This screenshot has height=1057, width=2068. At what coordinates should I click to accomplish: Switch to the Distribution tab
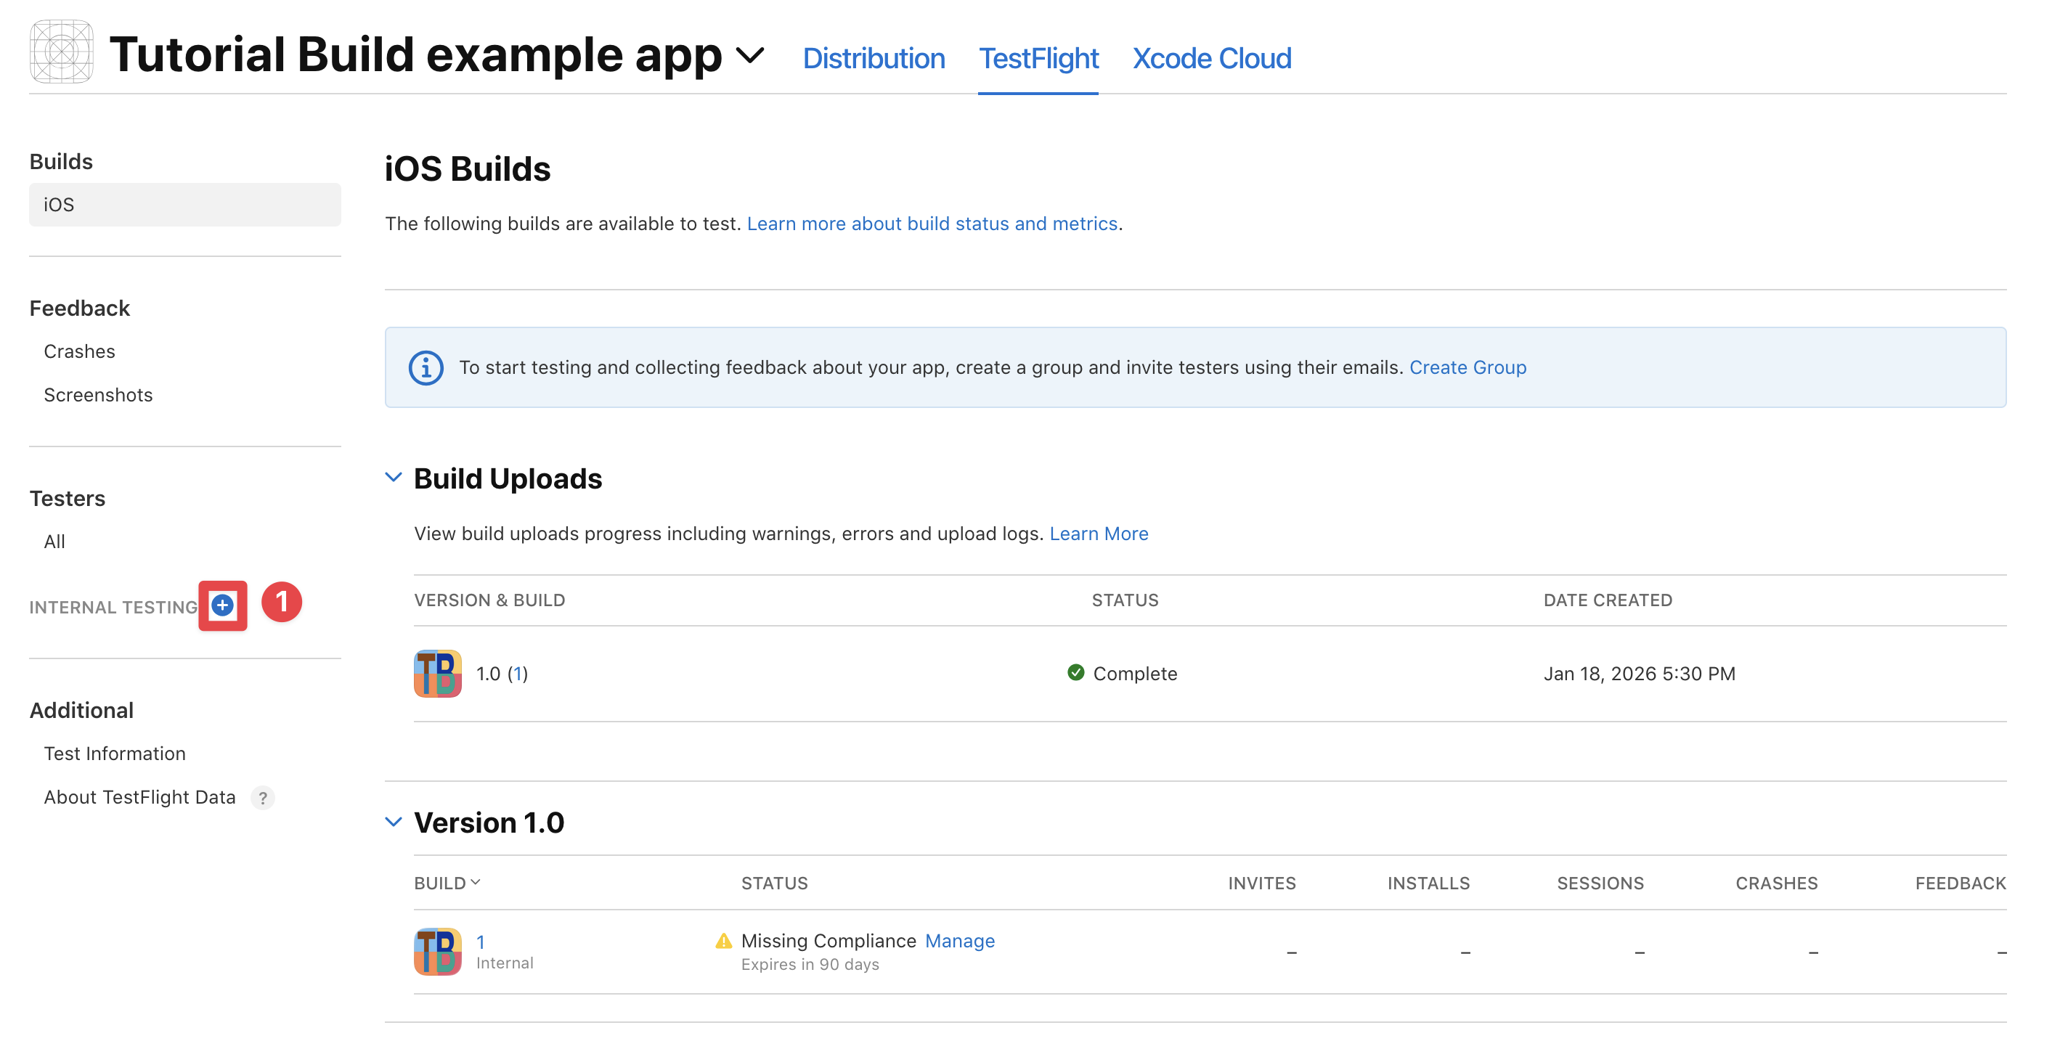tap(874, 58)
